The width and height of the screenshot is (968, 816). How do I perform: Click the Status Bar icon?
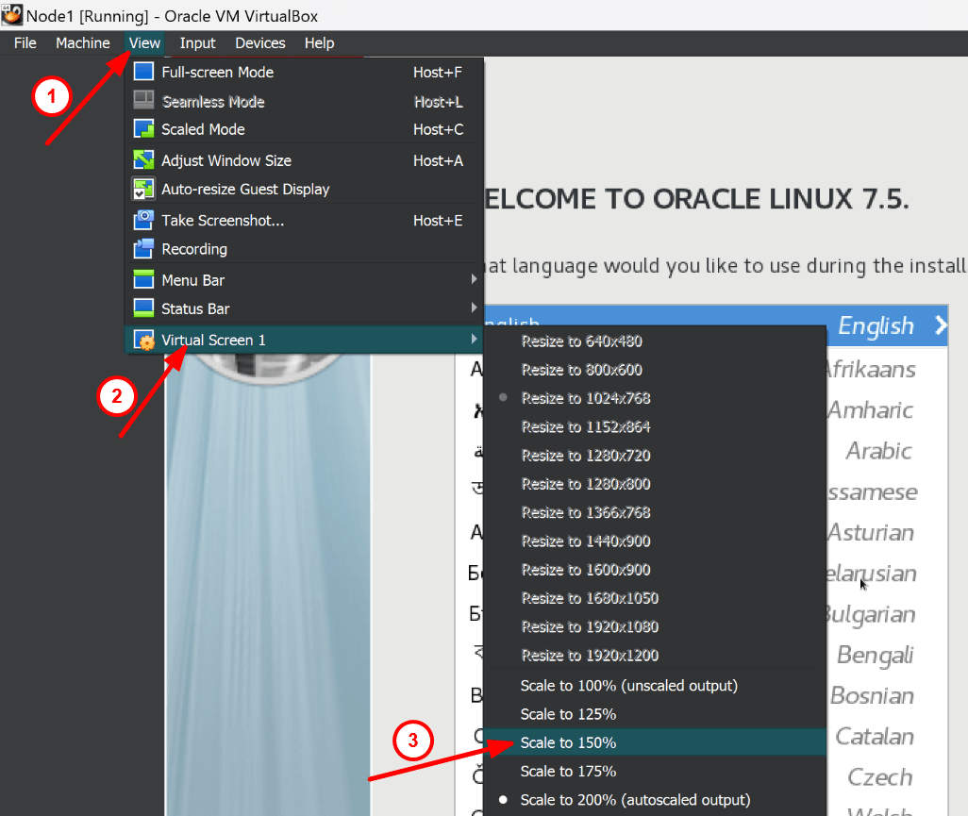[143, 308]
